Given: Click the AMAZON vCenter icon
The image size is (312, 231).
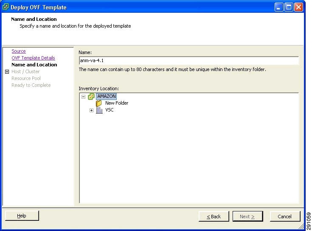Looking at the screenshot, I should [x=91, y=97].
